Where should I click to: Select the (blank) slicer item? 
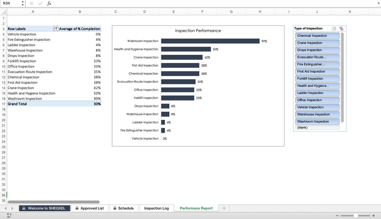point(317,127)
